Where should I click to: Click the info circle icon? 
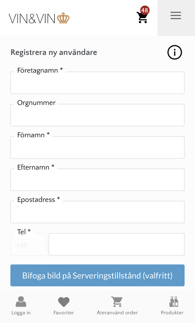tap(175, 52)
